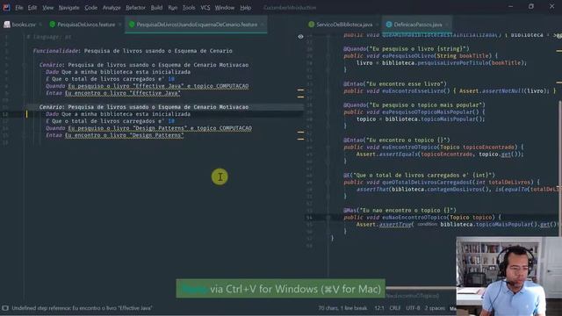Toggle the reader mode eye icon
This screenshot has height=316, width=562.
[x=300, y=37]
